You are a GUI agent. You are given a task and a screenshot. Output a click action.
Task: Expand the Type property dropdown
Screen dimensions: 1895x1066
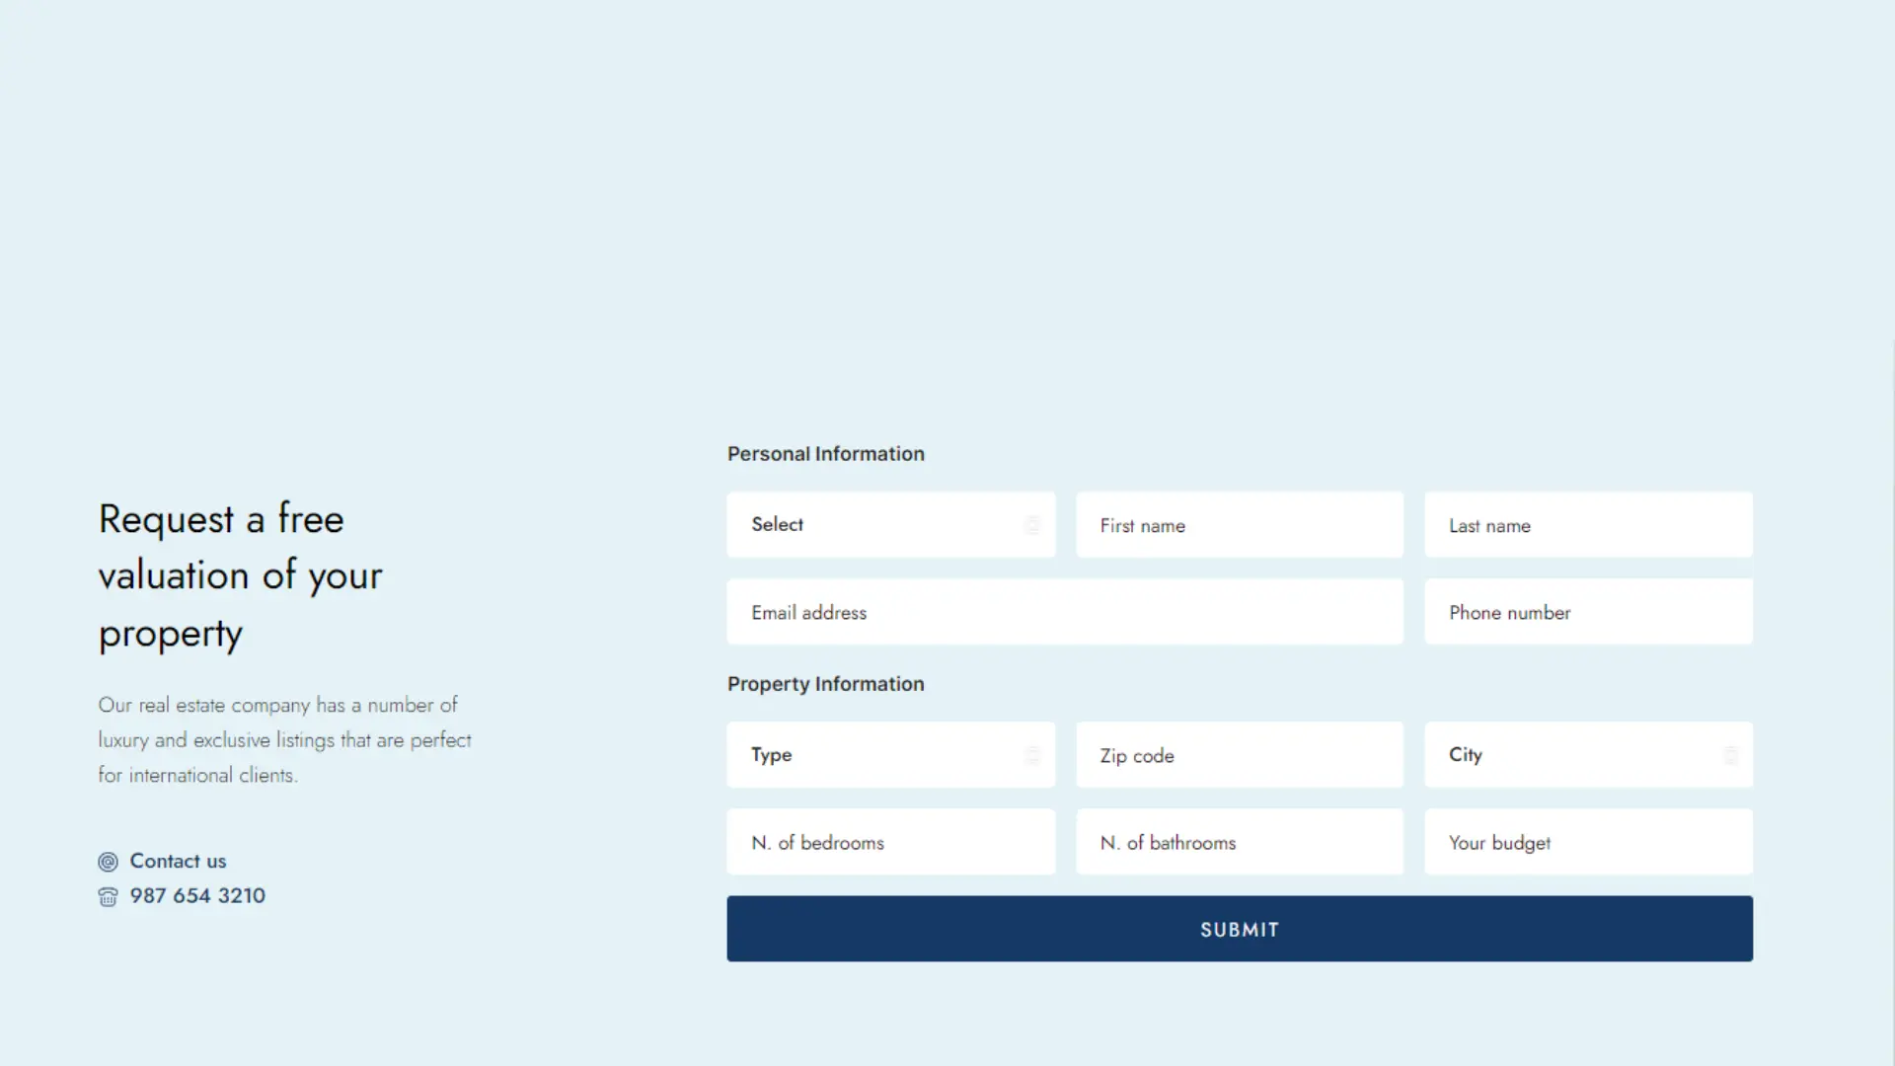point(890,754)
